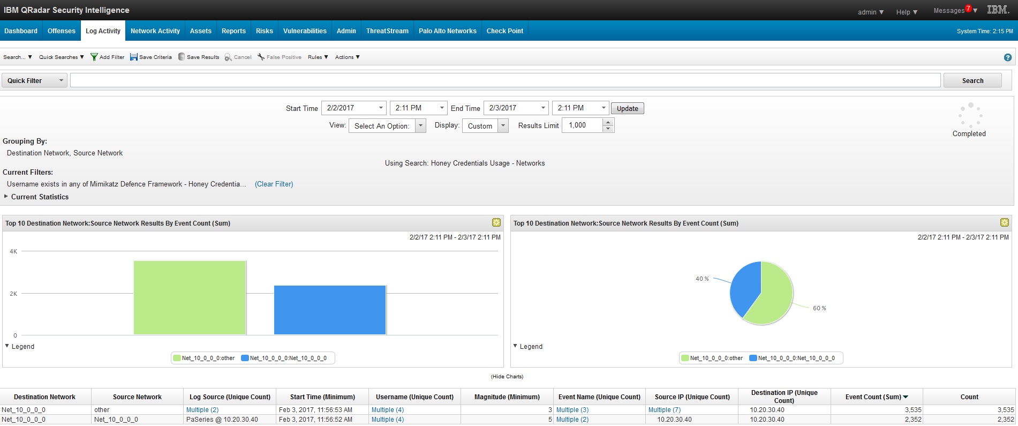1018x426 pixels.
Task: Open bar chart settings gear icon
Action: (496, 223)
